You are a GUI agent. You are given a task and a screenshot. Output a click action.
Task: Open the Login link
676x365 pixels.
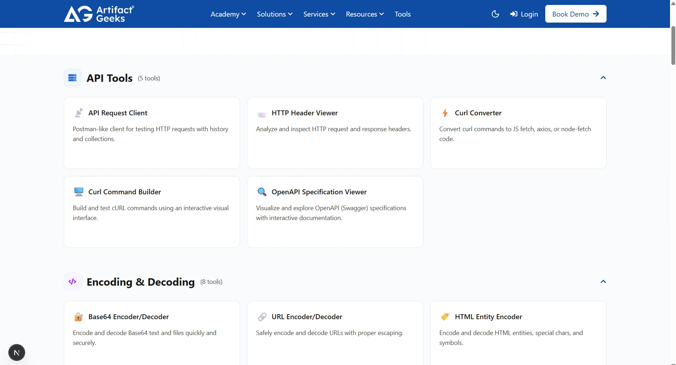tap(524, 14)
